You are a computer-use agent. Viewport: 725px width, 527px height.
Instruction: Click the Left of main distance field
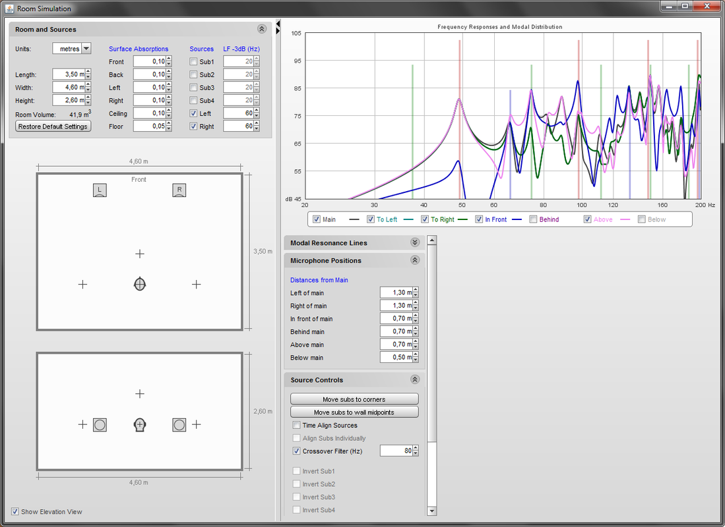coord(396,292)
